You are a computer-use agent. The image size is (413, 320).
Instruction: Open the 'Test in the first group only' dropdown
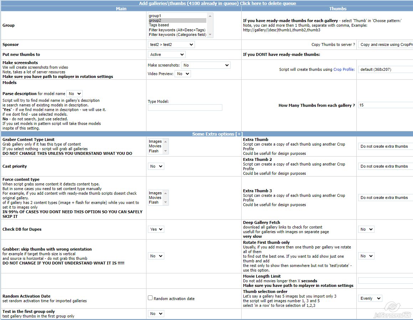point(156,314)
